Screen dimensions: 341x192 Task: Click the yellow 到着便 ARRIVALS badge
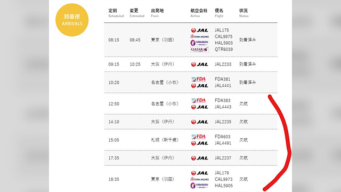point(72,20)
